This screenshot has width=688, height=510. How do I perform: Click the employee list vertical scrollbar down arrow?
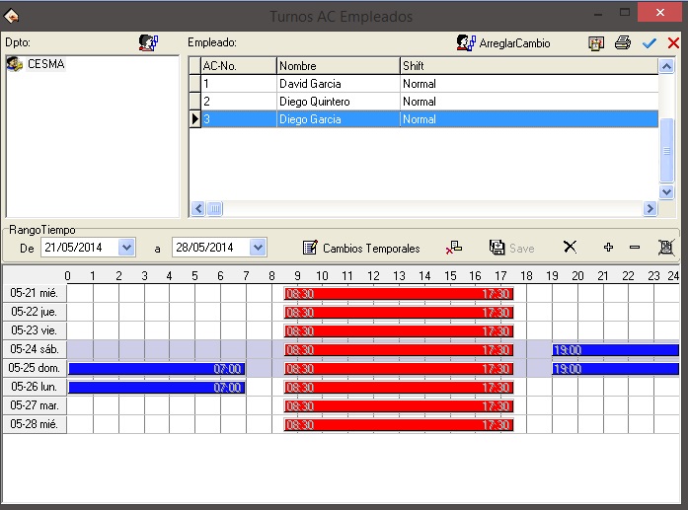[666, 192]
